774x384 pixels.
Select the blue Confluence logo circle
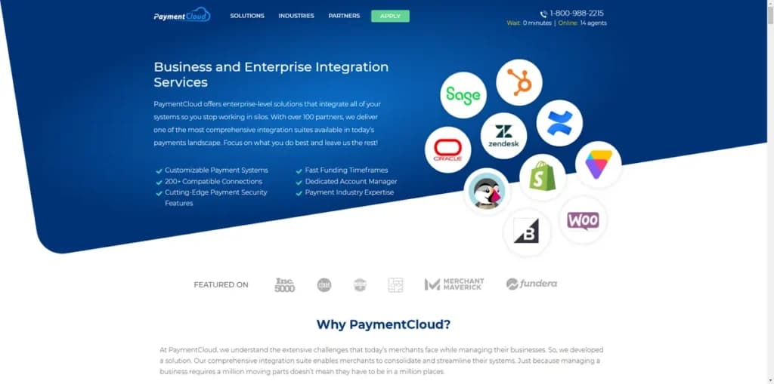(559, 123)
